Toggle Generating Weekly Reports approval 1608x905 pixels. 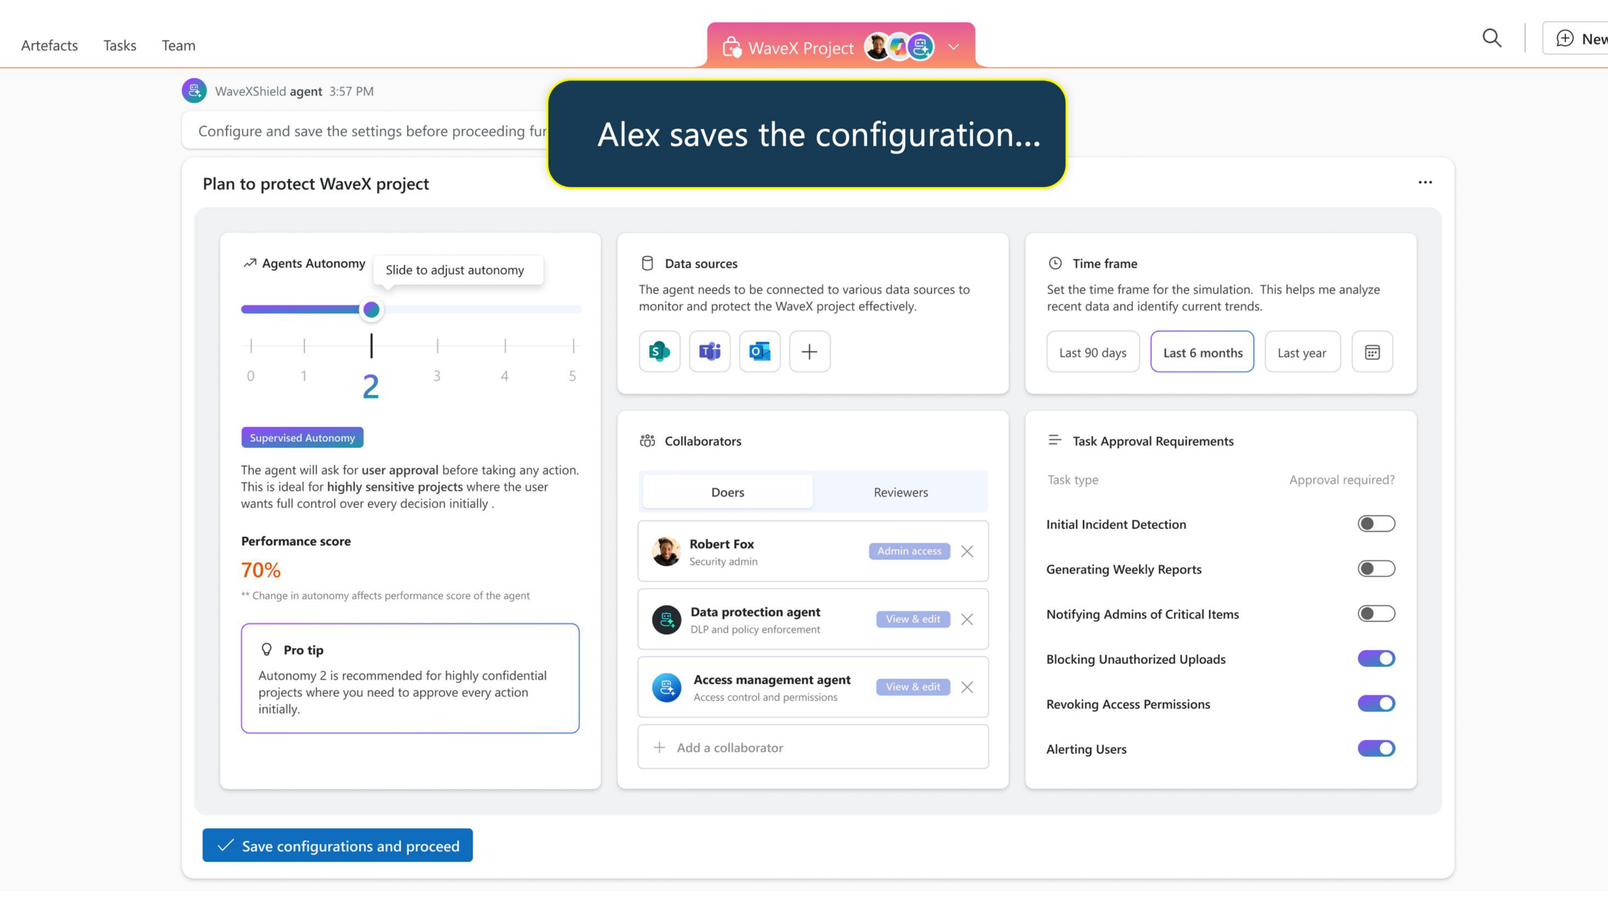coord(1376,569)
